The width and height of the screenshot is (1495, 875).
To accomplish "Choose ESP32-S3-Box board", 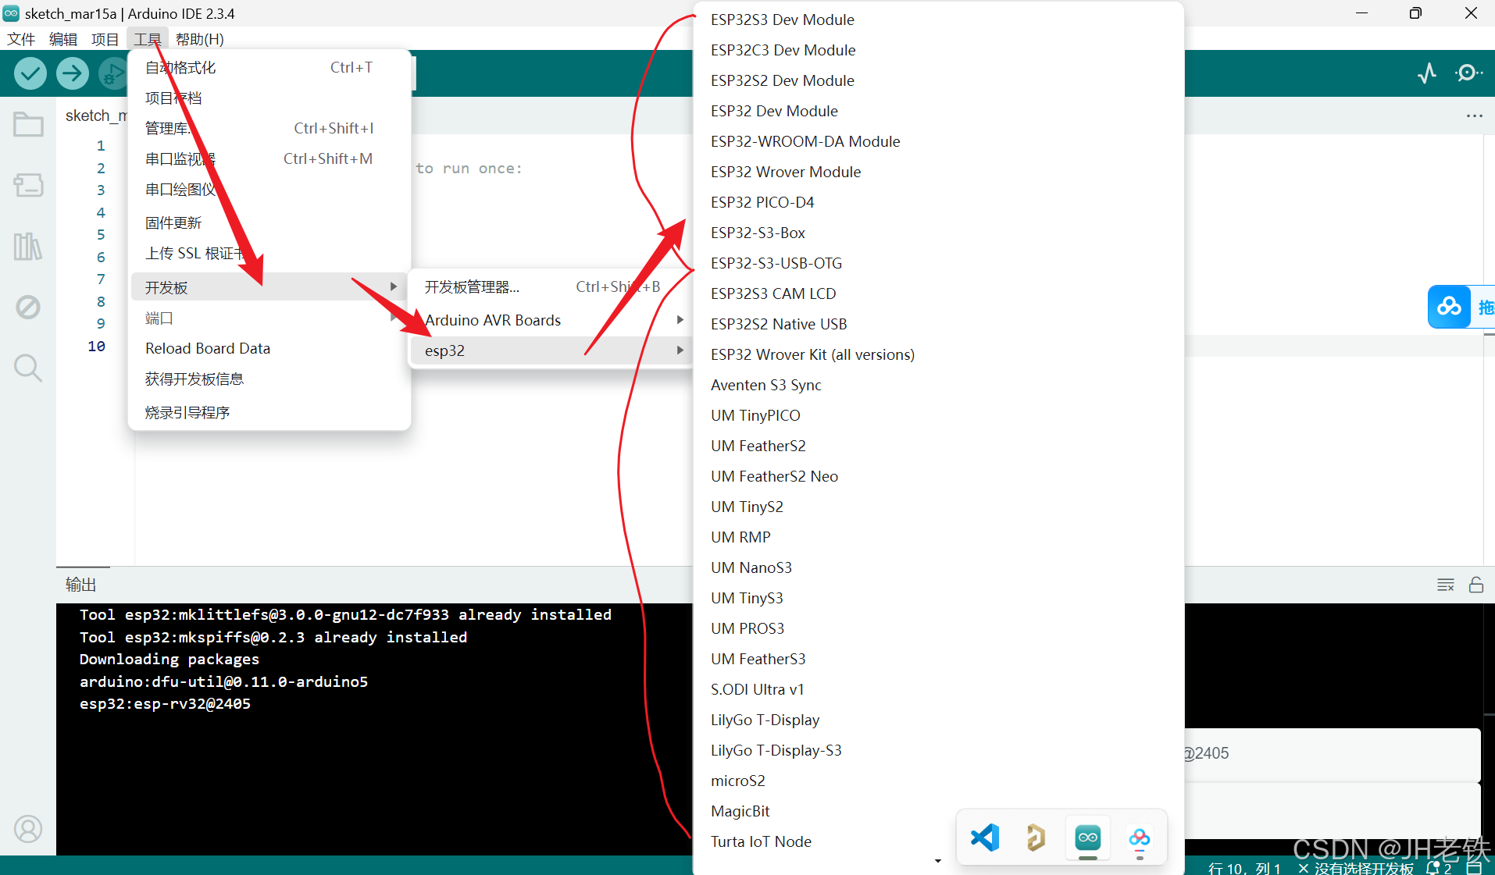I will pos(939,233).
